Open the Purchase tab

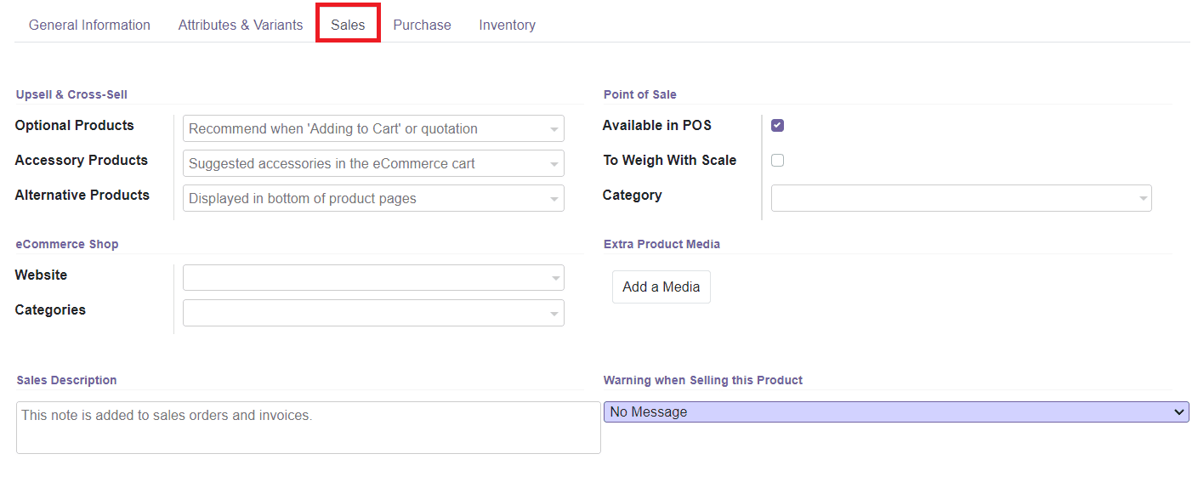coord(422,25)
